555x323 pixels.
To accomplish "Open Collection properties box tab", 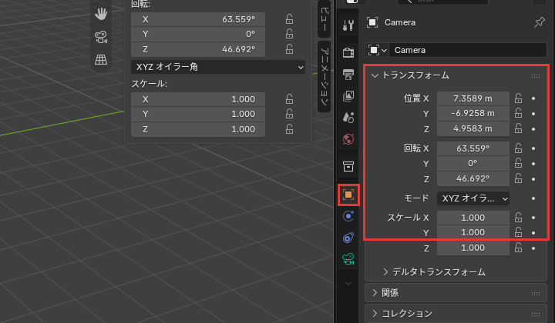I will 348,166.
